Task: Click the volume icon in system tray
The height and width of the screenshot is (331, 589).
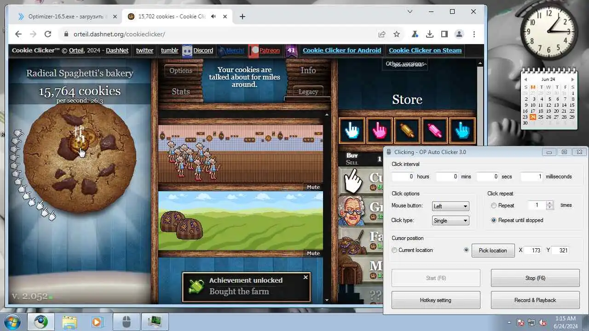Action: coord(543,322)
